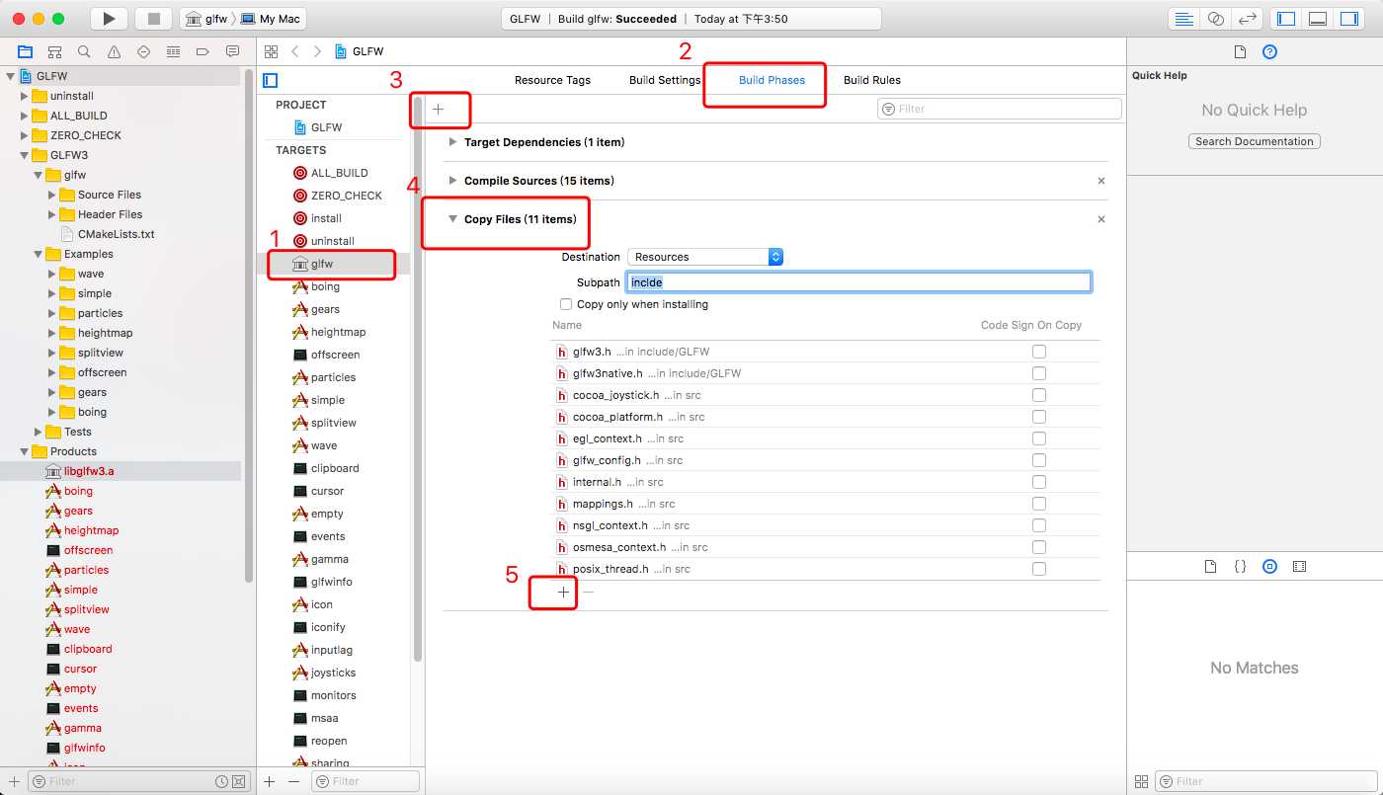1383x795 pixels.
Task: Collapse the GLFW3 group
Action: click(x=25, y=155)
